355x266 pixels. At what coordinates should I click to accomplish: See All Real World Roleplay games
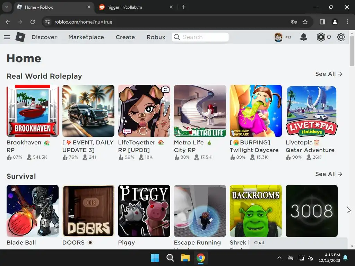tap(329, 74)
